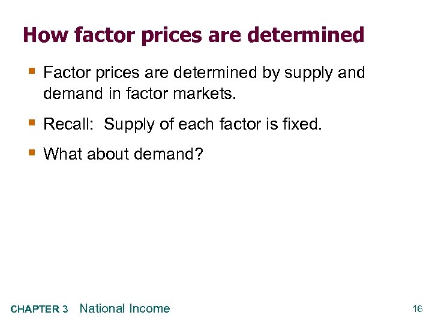Click the 'National Income' footer text
This screenshot has width=432, height=324.
pyautogui.click(x=125, y=309)
